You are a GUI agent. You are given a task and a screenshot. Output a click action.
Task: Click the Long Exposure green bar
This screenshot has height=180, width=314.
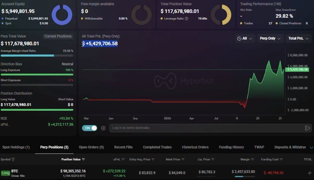[x=37, y=74]
